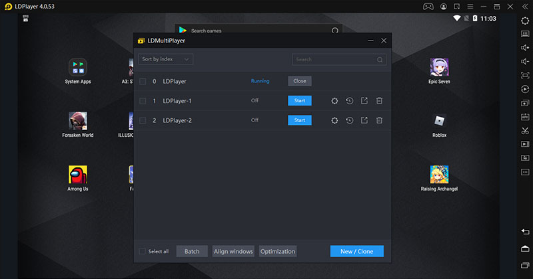Open the Optimization button
The height and width of the screenshot is (279, 533).
pos(278,251)
